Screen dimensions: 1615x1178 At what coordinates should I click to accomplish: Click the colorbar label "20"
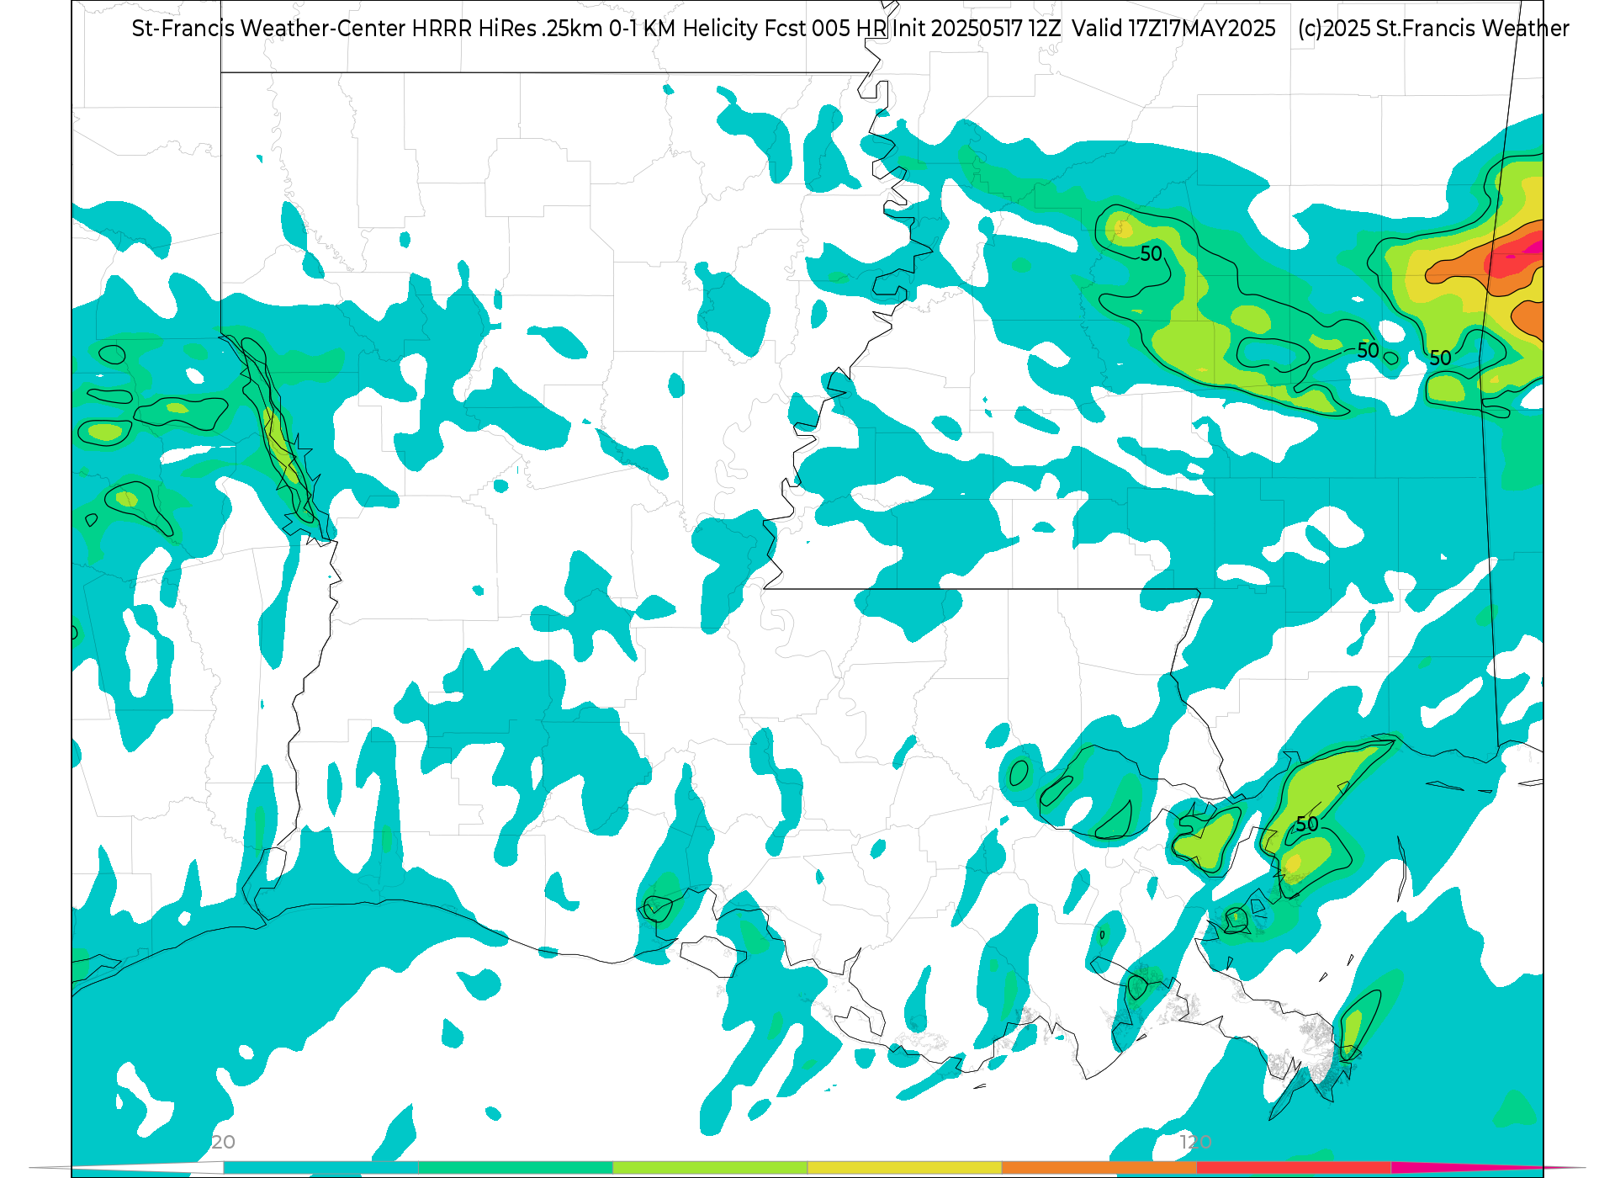click(x=224, y=1142)
